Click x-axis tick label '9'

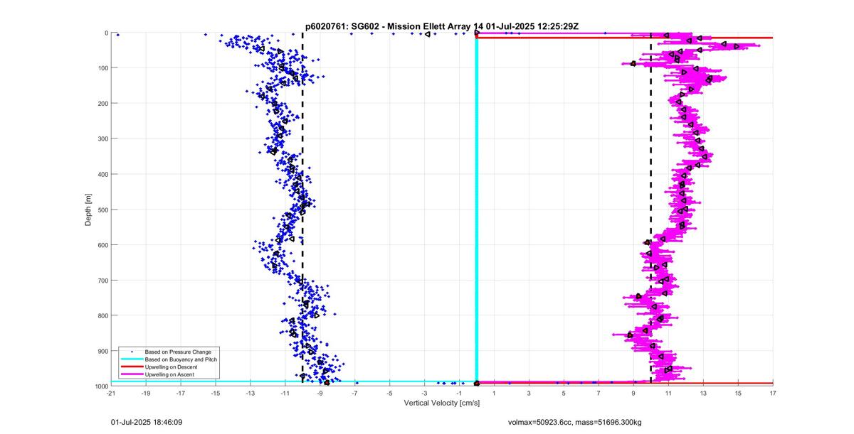click(634, 393)
